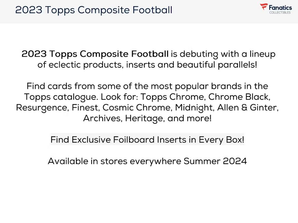Image resolution: width=298 pixels, height=223 pixels.
Task: Select bold '2023 Topps Composite Football' body text
Action: pyautogui.click(x=95, y=54)
